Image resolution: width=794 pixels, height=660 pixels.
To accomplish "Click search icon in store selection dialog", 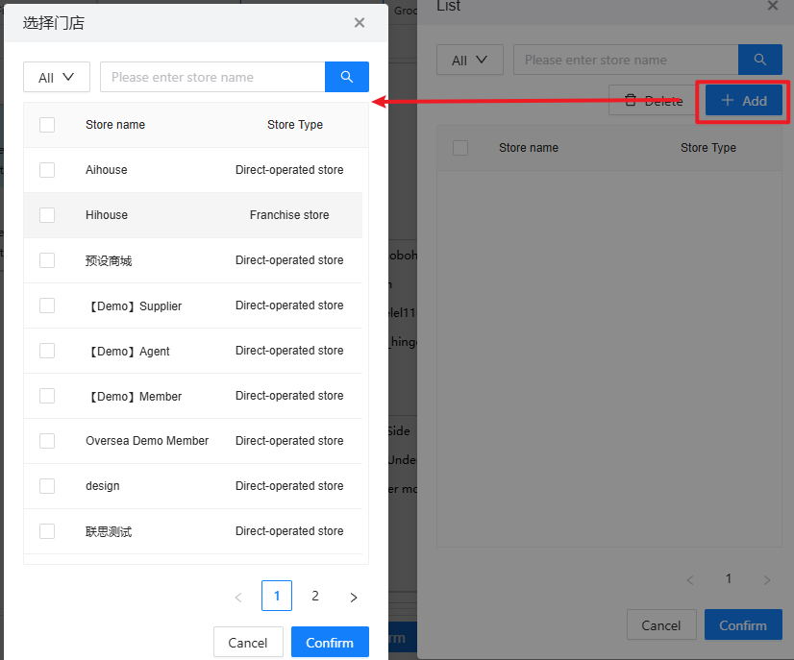I will point(347,77).
